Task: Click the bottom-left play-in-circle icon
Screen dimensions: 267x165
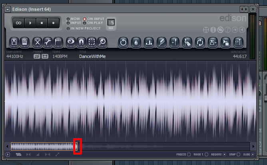Action: coord(8,155)
